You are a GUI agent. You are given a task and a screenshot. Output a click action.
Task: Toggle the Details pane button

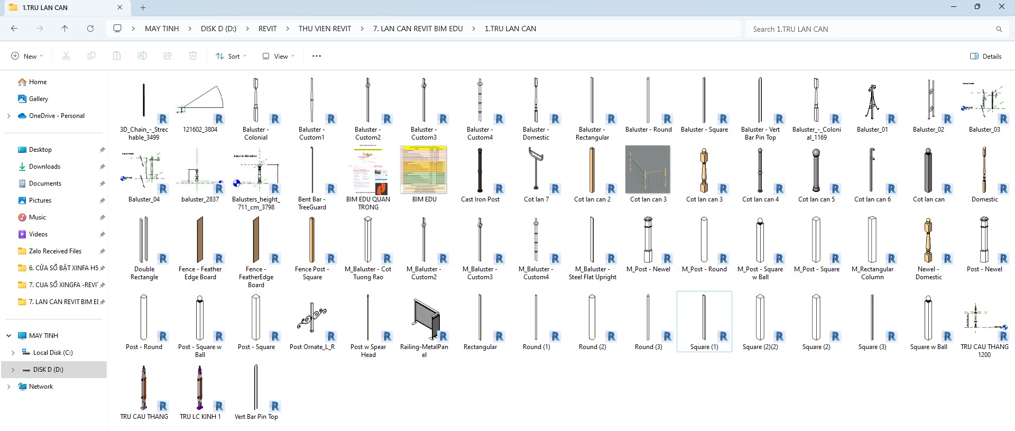986,56
